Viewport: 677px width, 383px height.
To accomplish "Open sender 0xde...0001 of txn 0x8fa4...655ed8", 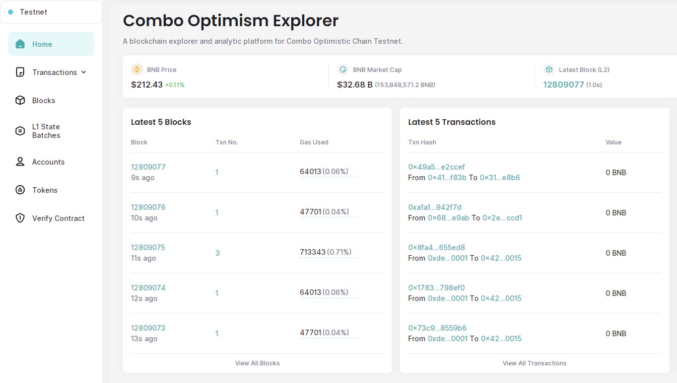I will 448,258.
